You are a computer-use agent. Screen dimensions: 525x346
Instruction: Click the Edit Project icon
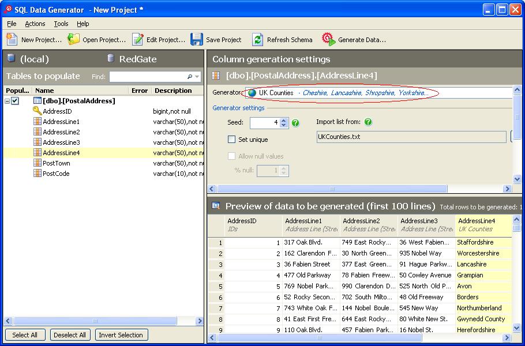pyautogui.click(x=137, y=39)
